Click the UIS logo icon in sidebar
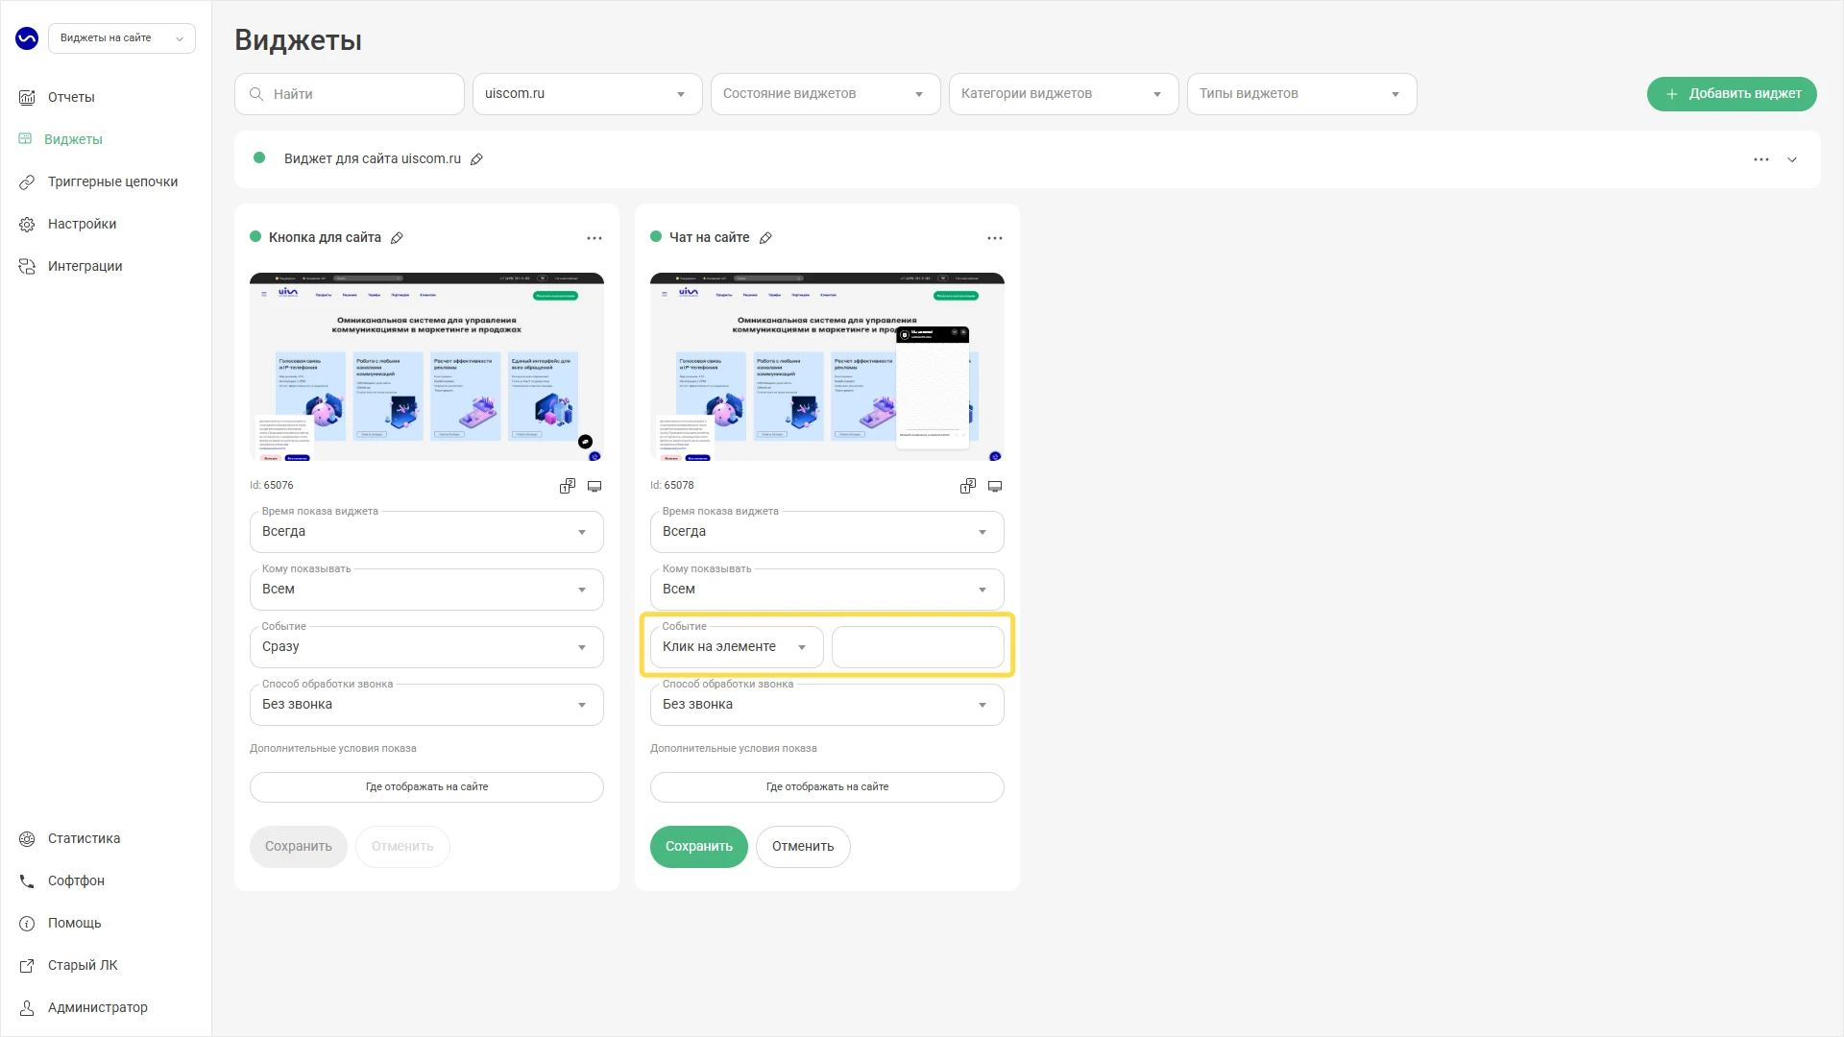 (27, 38)
